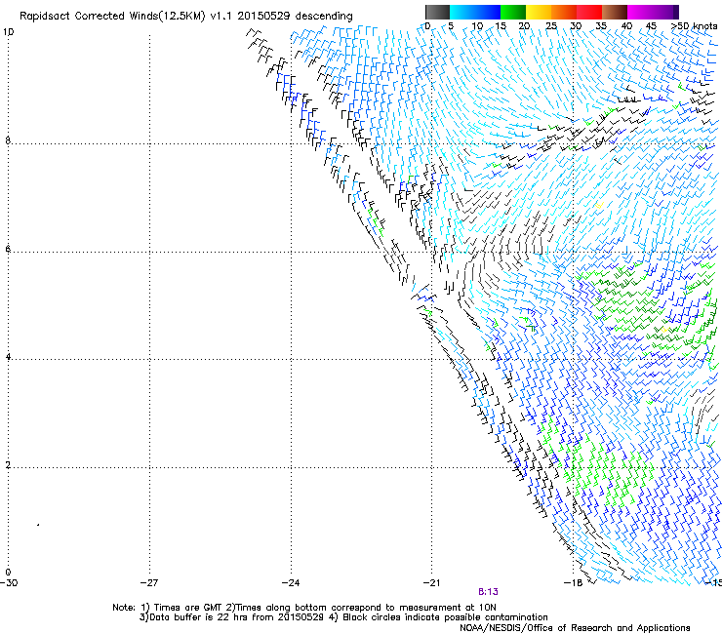Click the '>50 knots' legend label
Image resolution: width=722 pixels, height=634 pixels.
(x=694, y=26)
